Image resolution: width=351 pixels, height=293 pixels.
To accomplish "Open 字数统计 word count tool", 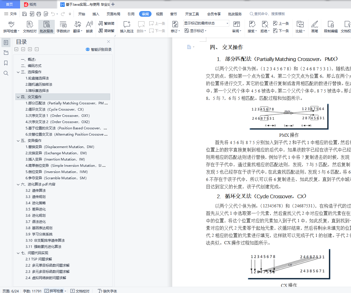I will (63, 27).
